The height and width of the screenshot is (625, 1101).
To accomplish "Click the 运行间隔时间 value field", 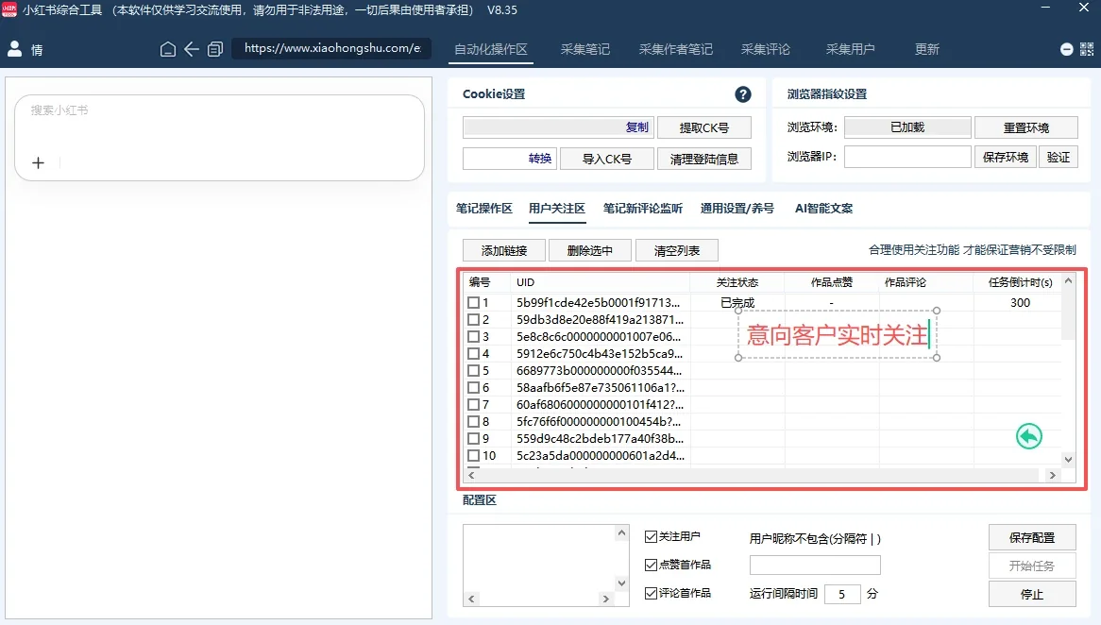I will click(x=842, y=594).
